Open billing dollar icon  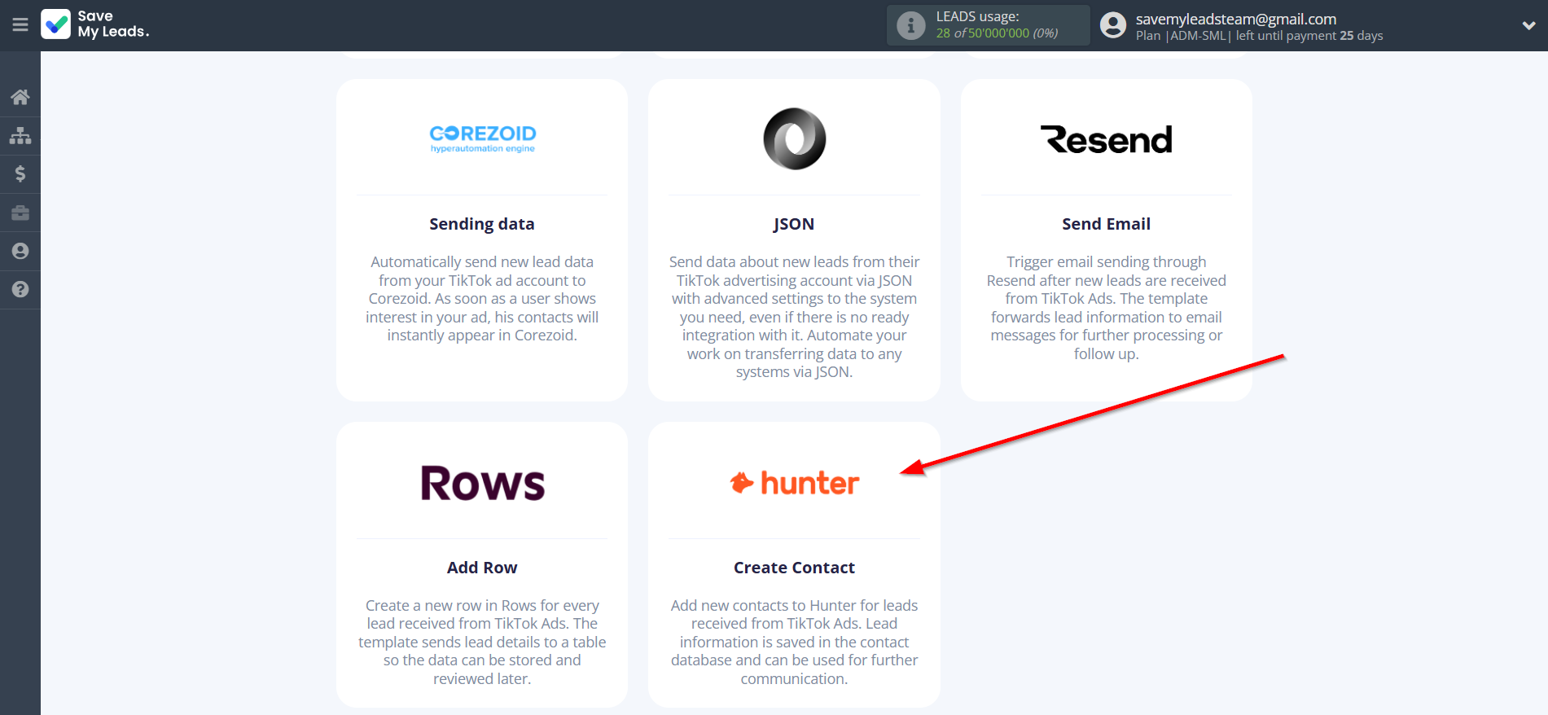click(x=20, y=173)
